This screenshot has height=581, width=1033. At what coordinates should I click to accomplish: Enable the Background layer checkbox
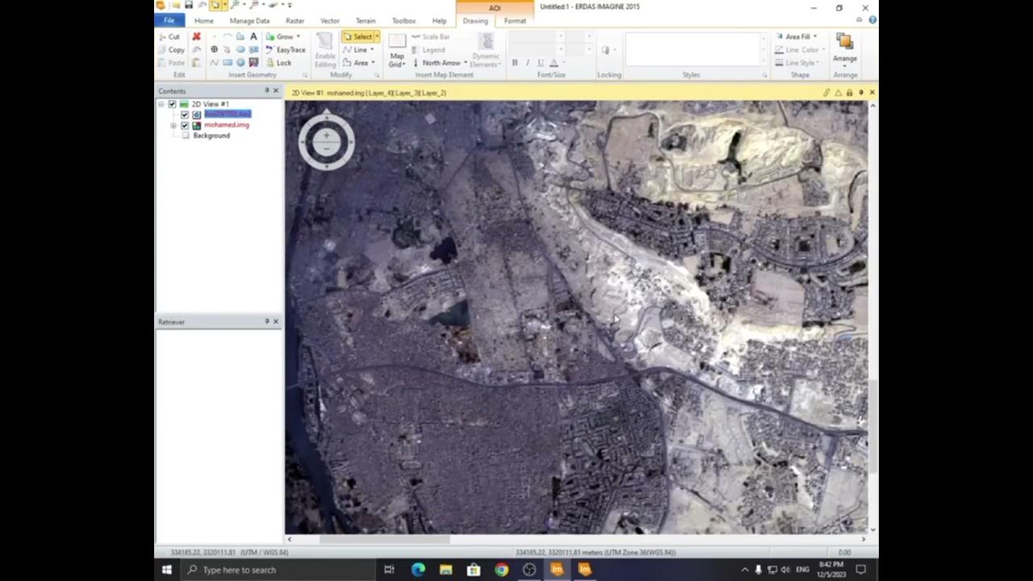point(185,136)
